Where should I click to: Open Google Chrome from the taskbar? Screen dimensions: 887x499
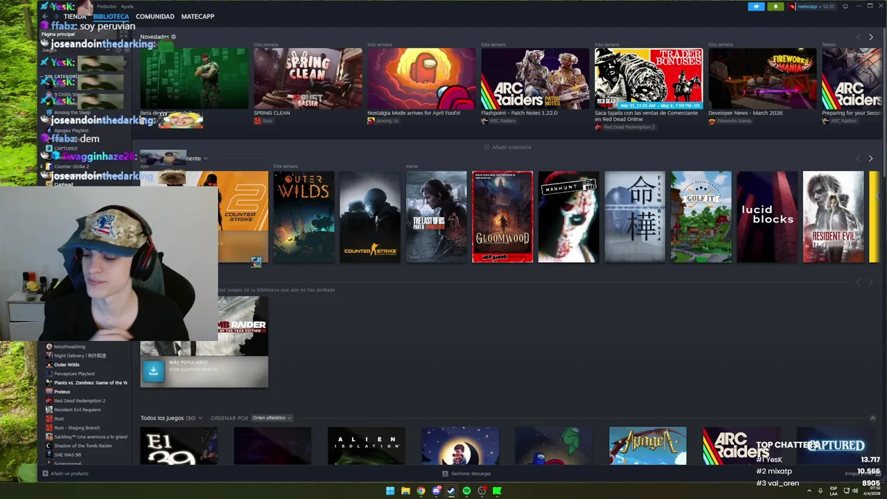pos(421,491)
